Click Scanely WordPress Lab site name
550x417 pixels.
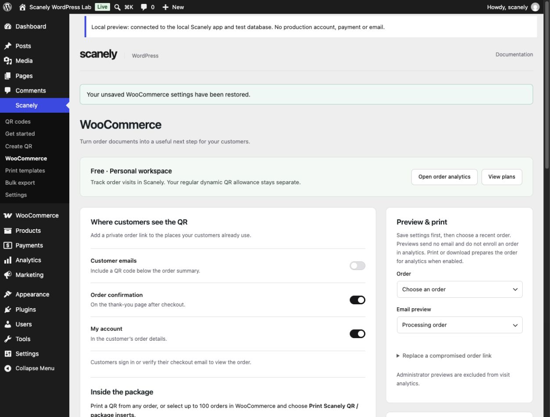pos(60,7)
